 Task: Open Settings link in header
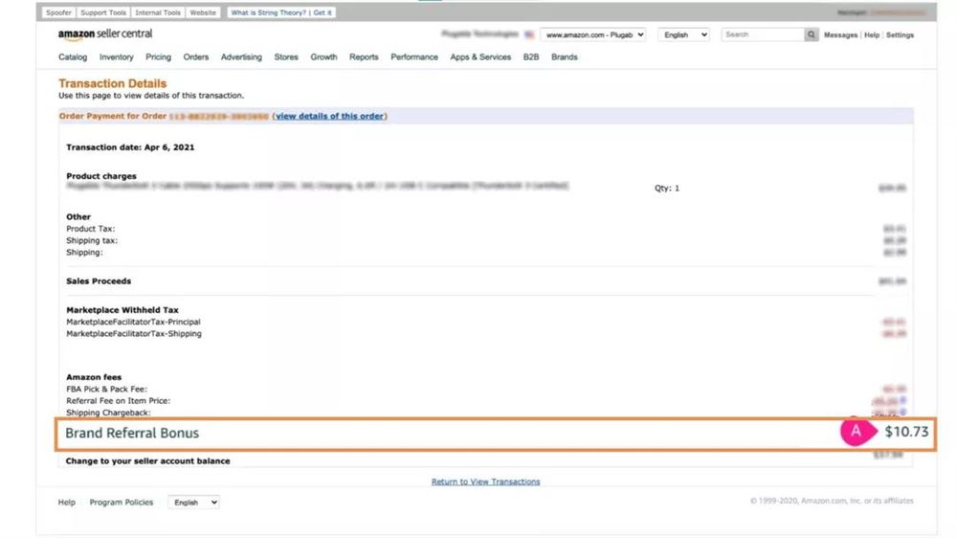coord(900,35)
